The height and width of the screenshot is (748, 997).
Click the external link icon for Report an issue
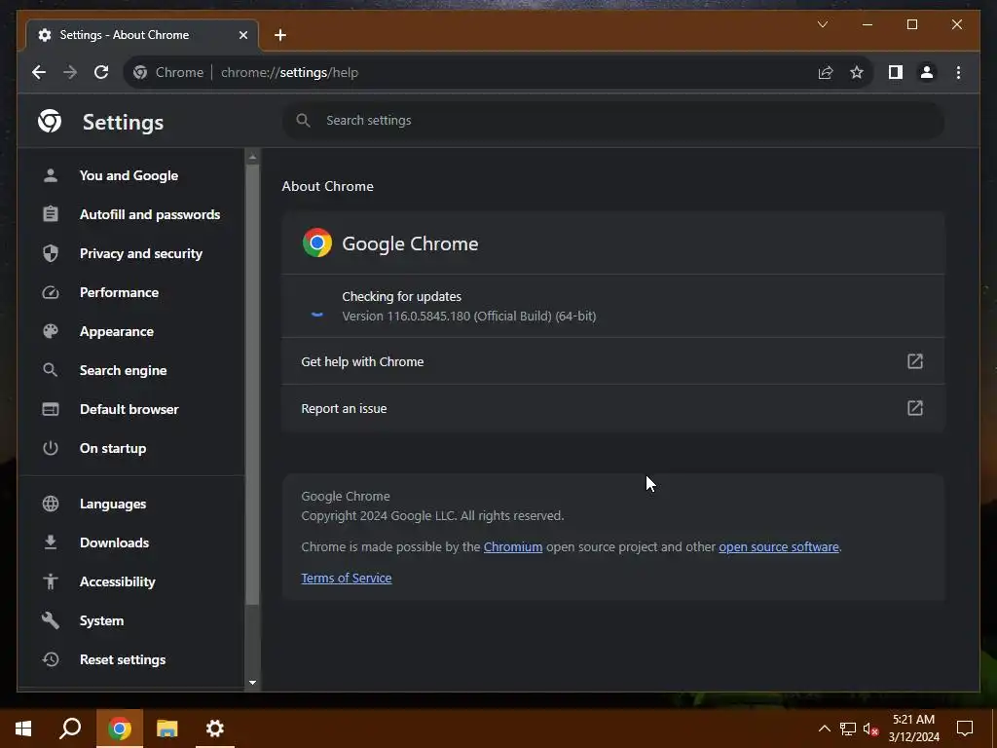pos(914,408)
